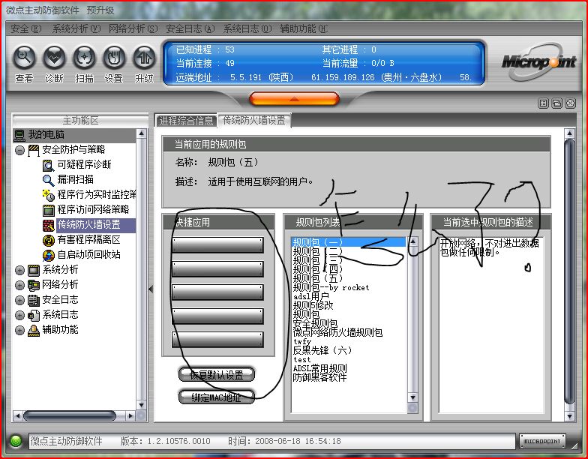Click the 程序访问网络策略 icon

coord(48,210)
